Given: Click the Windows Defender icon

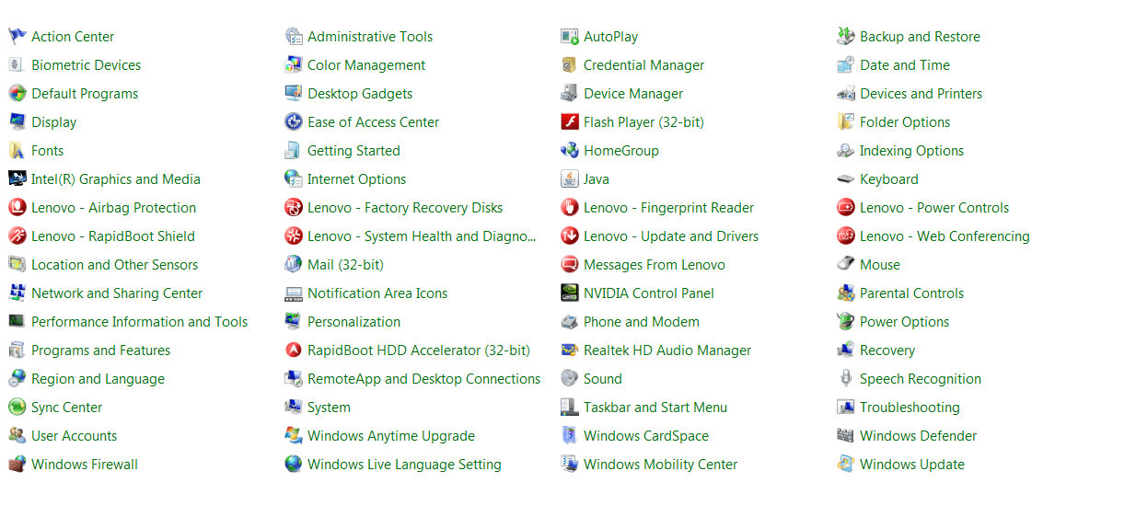Looking at the screenshot, I should (x=846, y=436).
